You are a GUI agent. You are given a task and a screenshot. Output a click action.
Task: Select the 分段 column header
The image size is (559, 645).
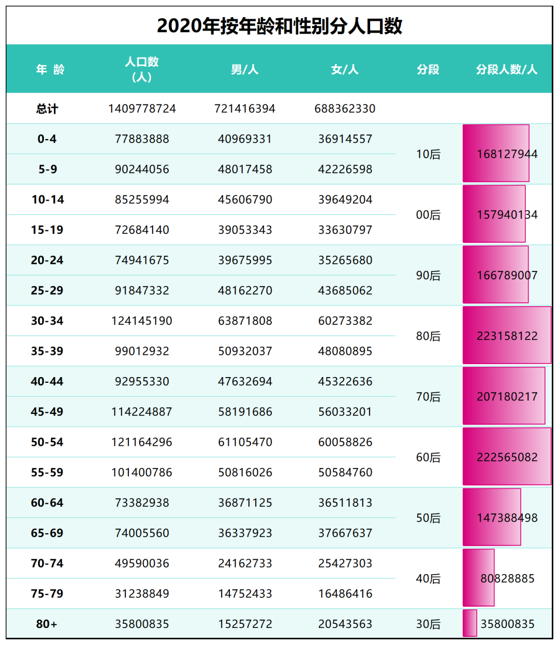428,69
